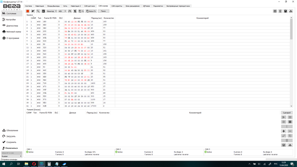The width and height of the screenshot is (297, 167).
Task: Open the calculator from the Windows taskbar
Action: click(49, 164)
